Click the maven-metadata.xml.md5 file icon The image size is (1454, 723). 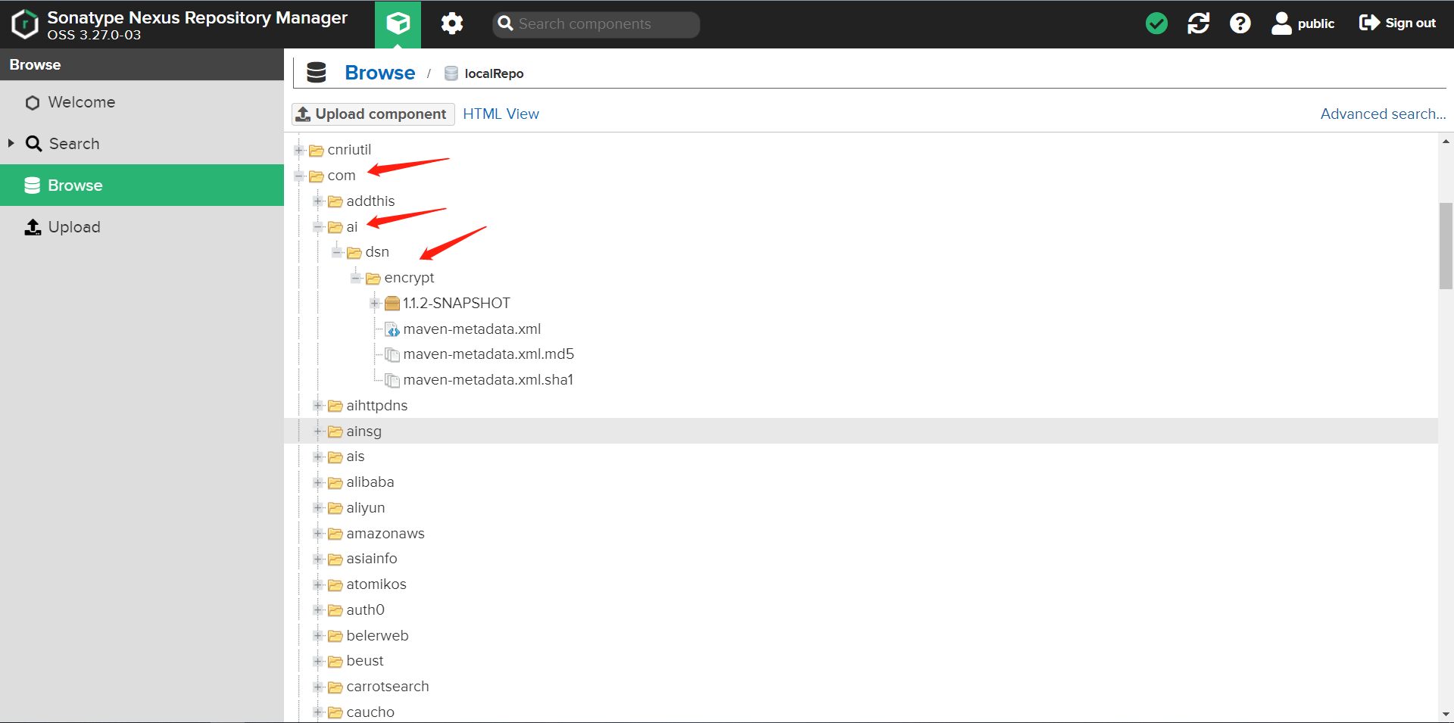click(392, 354)
